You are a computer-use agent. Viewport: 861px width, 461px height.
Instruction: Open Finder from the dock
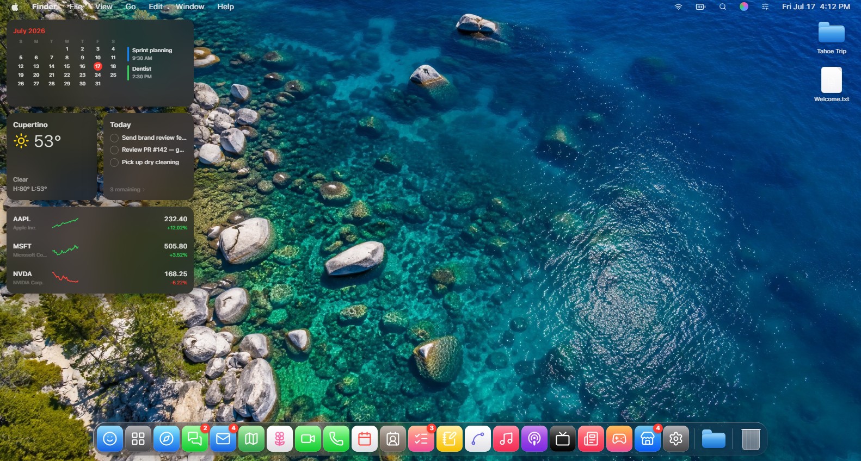(110, 439)
